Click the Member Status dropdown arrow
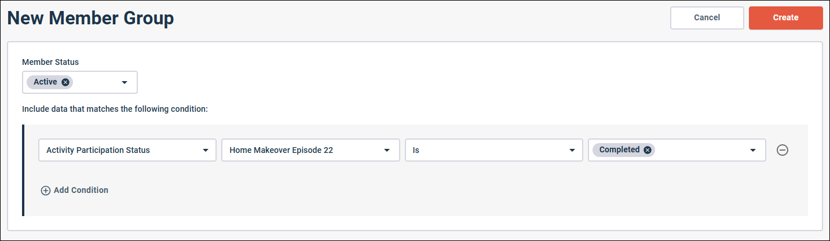This screenshot has width=830, height=241. [x=125, y=83]
